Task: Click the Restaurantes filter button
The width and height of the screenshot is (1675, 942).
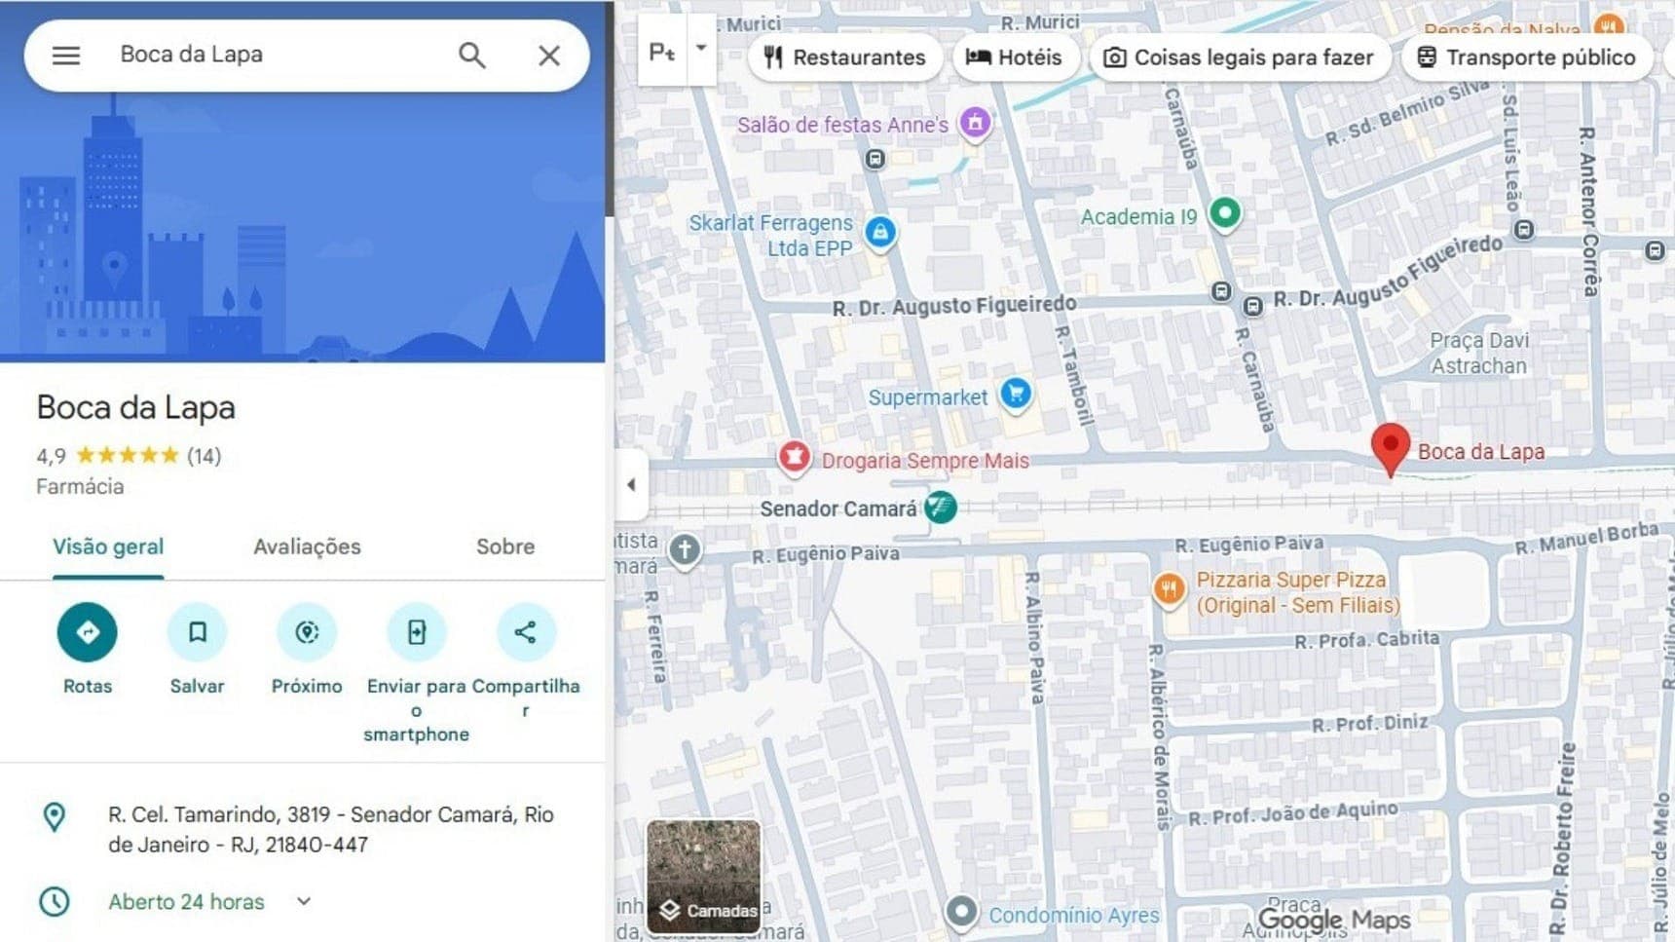Action: pos(844,57)
